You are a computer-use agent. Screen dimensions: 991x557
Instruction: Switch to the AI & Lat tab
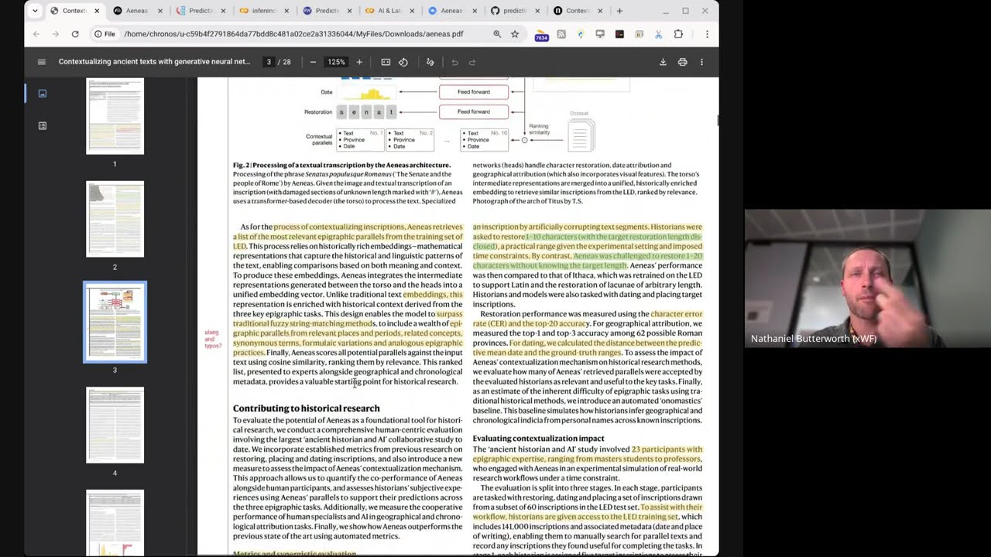tap(389, 11)
